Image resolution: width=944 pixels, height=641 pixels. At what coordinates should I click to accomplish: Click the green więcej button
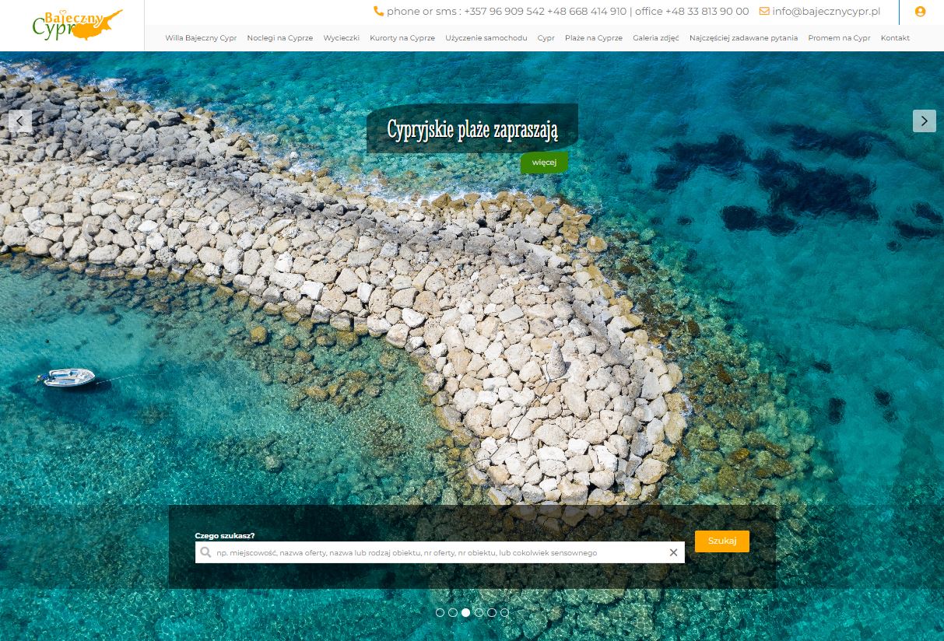point(544,163)
